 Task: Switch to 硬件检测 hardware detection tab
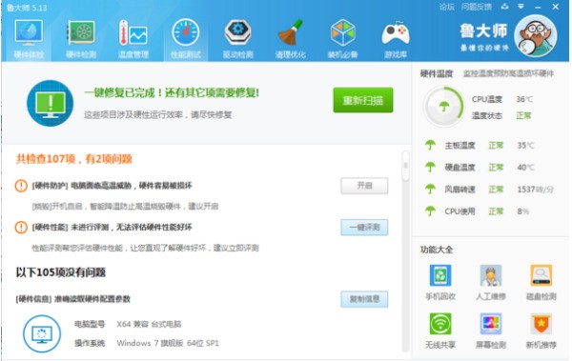click(x=81, y=39)
